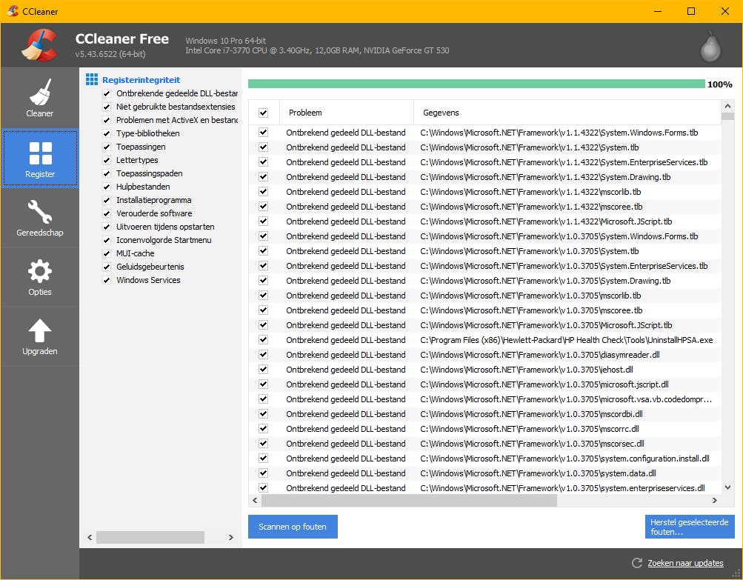This screenshot has height=580, width=743.
Task: Open Gereedschap wrench icon
Action: click(40, 213)
